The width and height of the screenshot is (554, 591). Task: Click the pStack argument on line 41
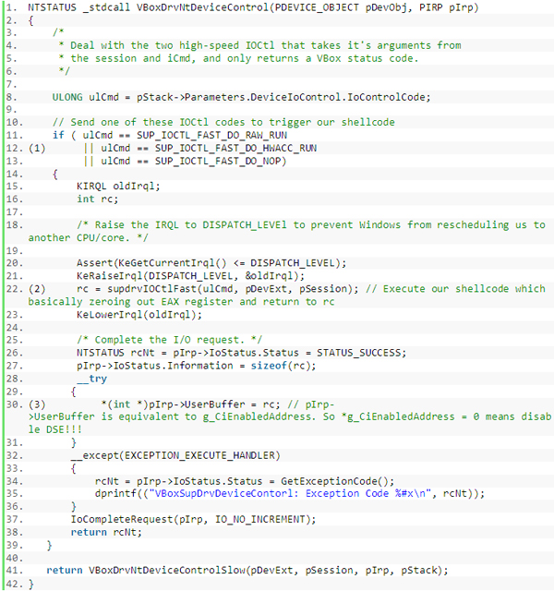coord(419,571)
